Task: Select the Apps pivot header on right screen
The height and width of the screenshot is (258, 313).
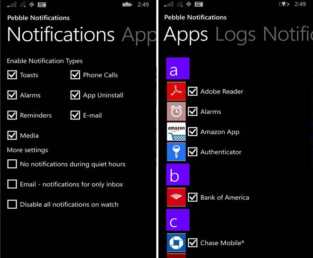Action: tap(186, 36)
